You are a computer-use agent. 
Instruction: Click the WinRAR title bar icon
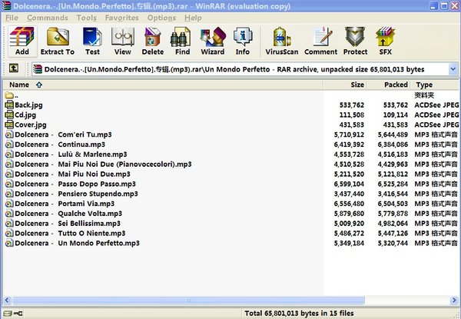click(x=6, y=5)
